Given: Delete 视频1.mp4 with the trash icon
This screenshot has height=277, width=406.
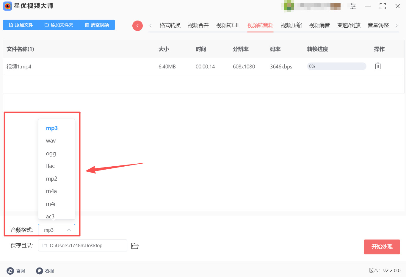Looking at the screenshot, I should click(378, 66).
